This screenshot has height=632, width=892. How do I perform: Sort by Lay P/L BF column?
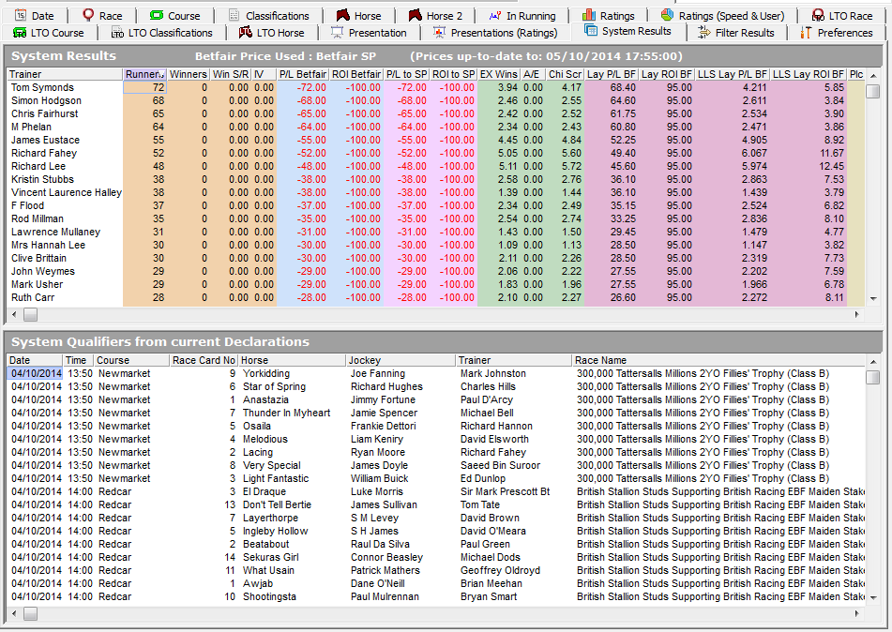pyautogui.click(x=612, y=74)
